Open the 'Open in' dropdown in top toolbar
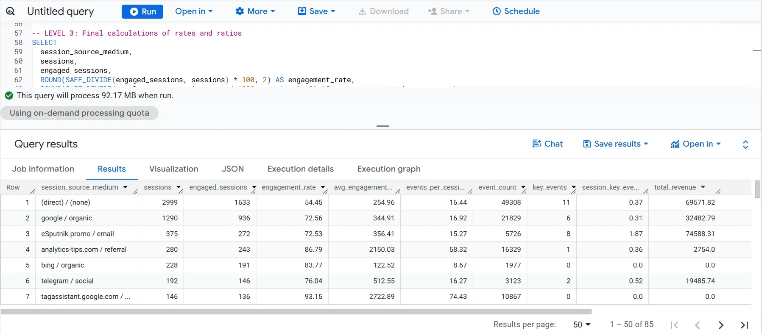Image resolution: width=762 pixels, height=333 pixels. 194,11
